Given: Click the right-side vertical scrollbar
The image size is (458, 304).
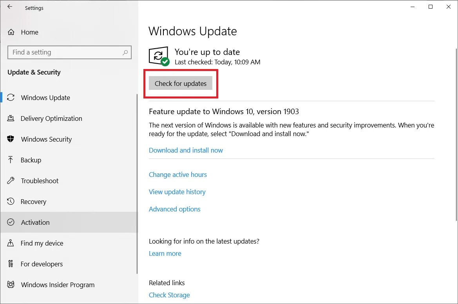Looking at the screenshot, I should click(456, 135).
